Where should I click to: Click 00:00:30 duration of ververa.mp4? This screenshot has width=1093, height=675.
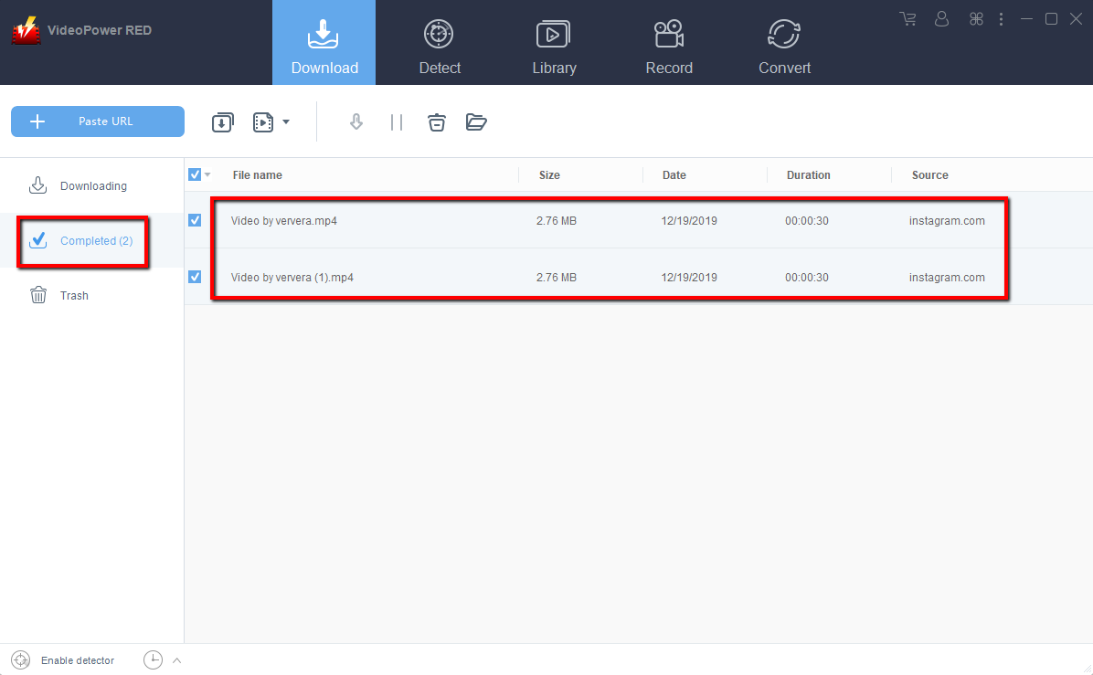point(807,221)
